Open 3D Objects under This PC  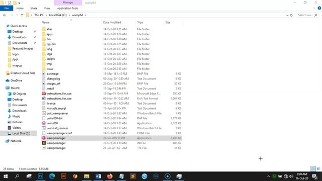pos(19,94)
